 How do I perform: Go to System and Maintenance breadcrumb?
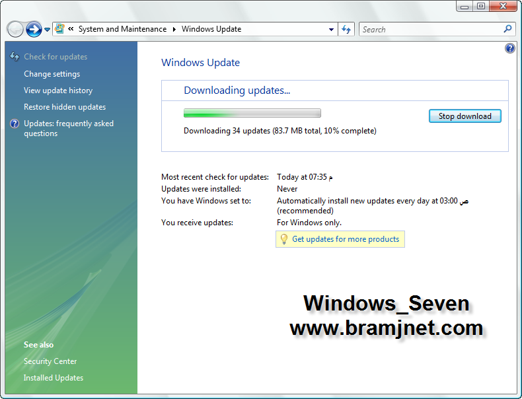pos(122,29)
